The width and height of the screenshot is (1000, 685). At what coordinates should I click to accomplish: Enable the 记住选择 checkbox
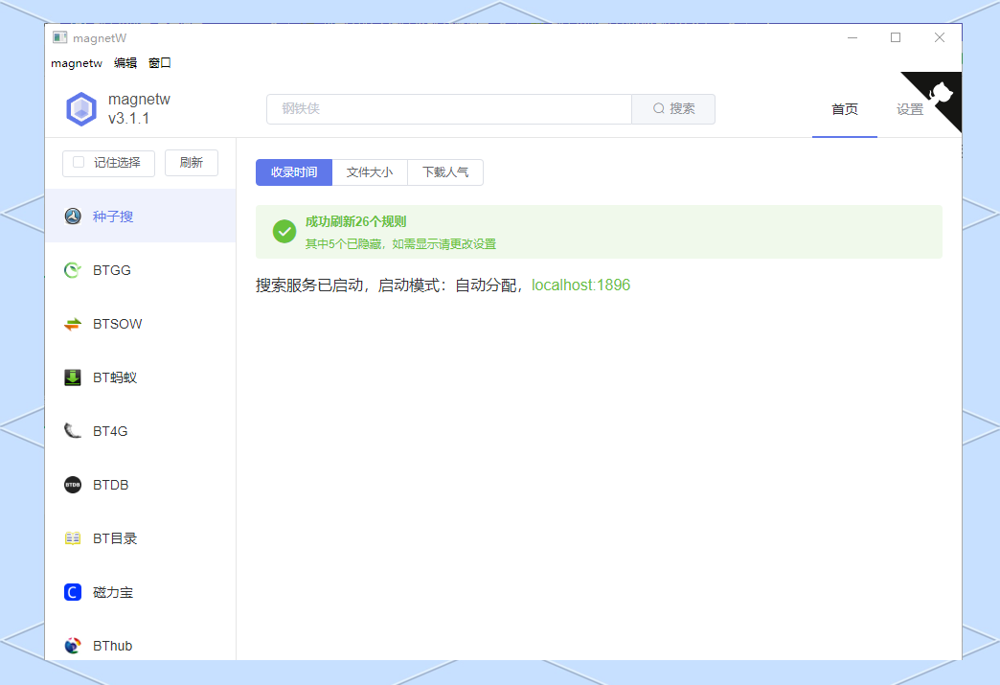click(79, 163)
